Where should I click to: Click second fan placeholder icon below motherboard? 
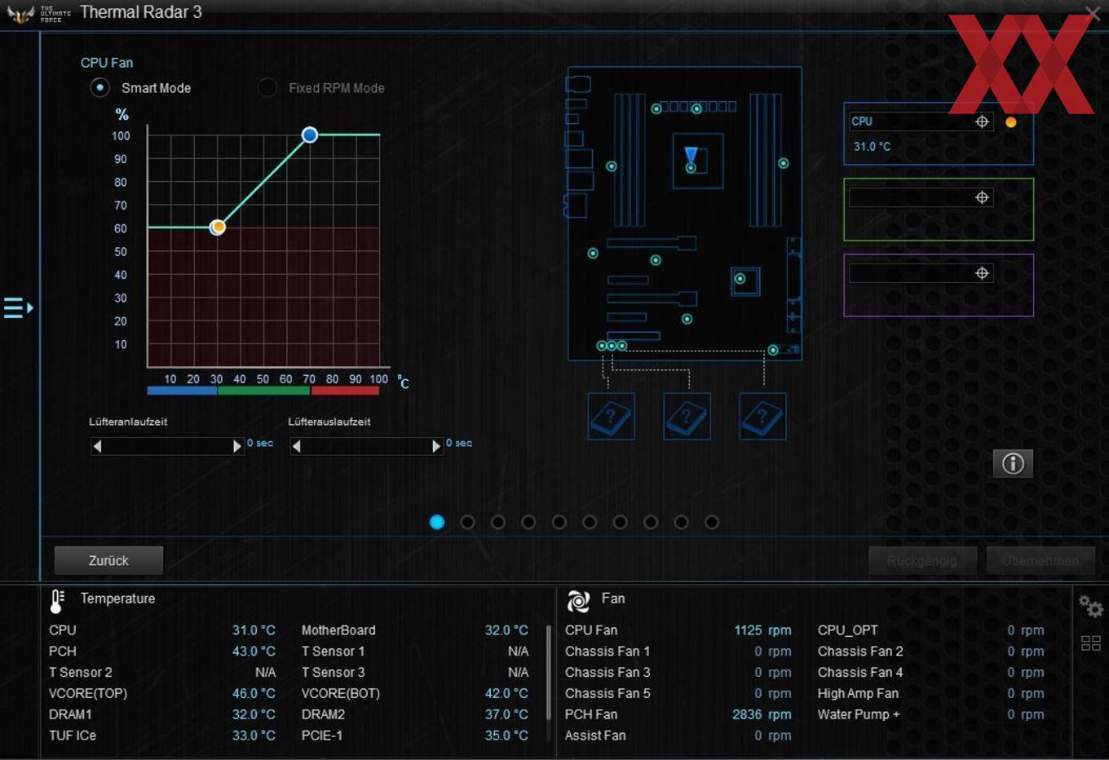pos(687,416)
